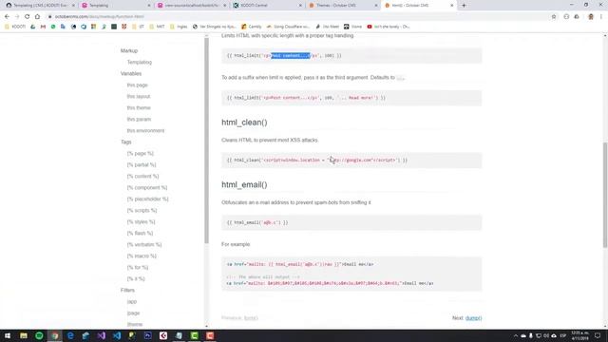Open the Cambly bookmark

click(x=251, y=27)
